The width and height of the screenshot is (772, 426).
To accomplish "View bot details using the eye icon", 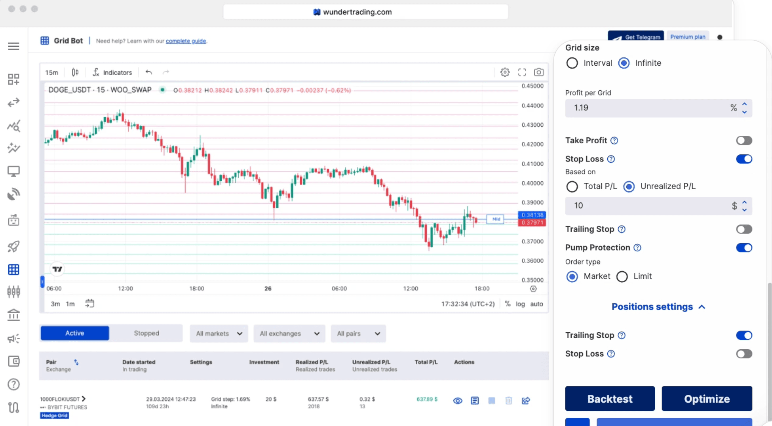I will tap(457, 401).
